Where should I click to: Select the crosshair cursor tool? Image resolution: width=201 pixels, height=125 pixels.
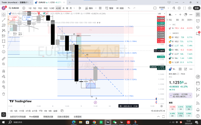click(4, 15)
